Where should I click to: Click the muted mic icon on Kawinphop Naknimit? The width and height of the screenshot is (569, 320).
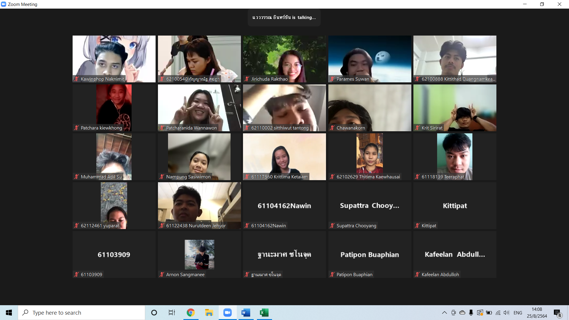pos(76,79)
